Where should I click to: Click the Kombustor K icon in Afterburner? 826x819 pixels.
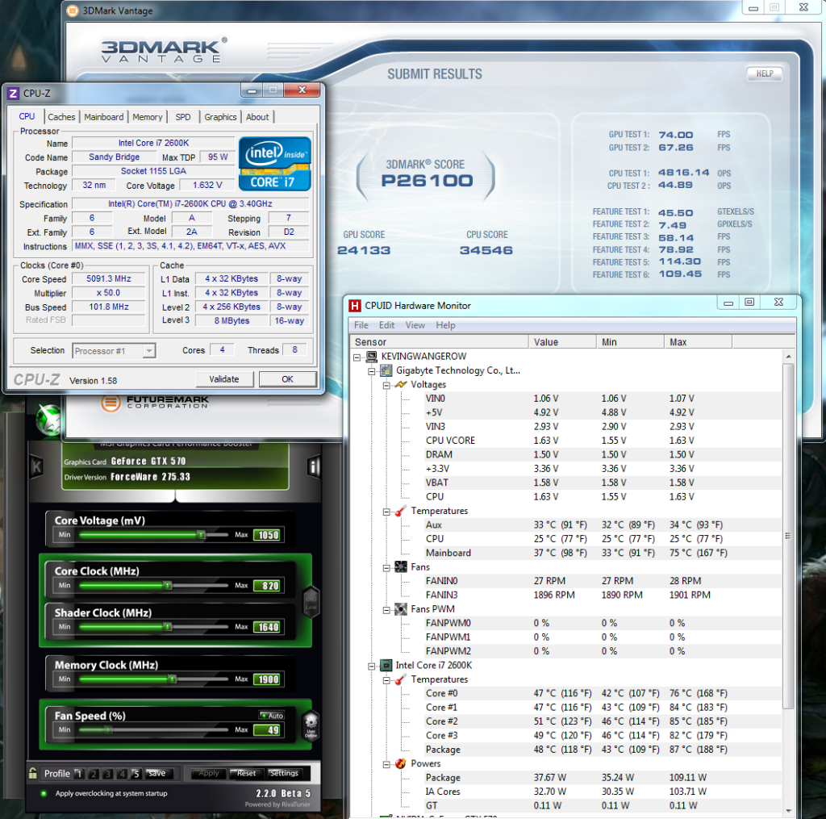[x=36, y=466]
